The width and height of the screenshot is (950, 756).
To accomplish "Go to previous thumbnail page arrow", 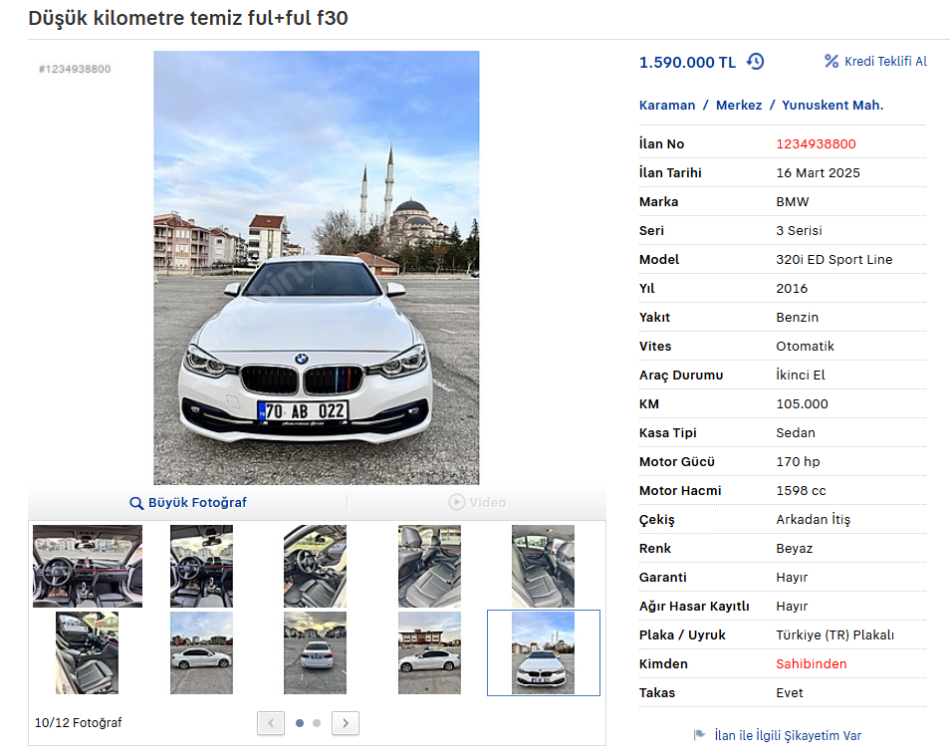I will (x=271, y=723).
